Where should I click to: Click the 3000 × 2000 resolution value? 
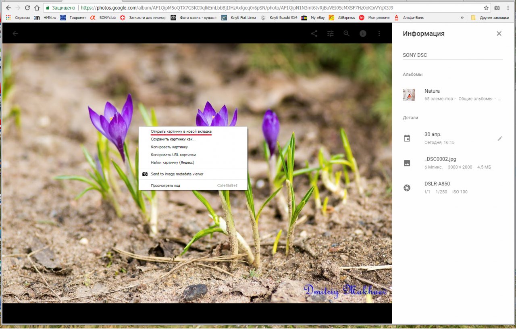pos(460,167)
